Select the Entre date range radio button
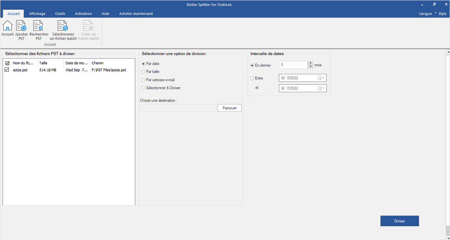 pos(252,78)
